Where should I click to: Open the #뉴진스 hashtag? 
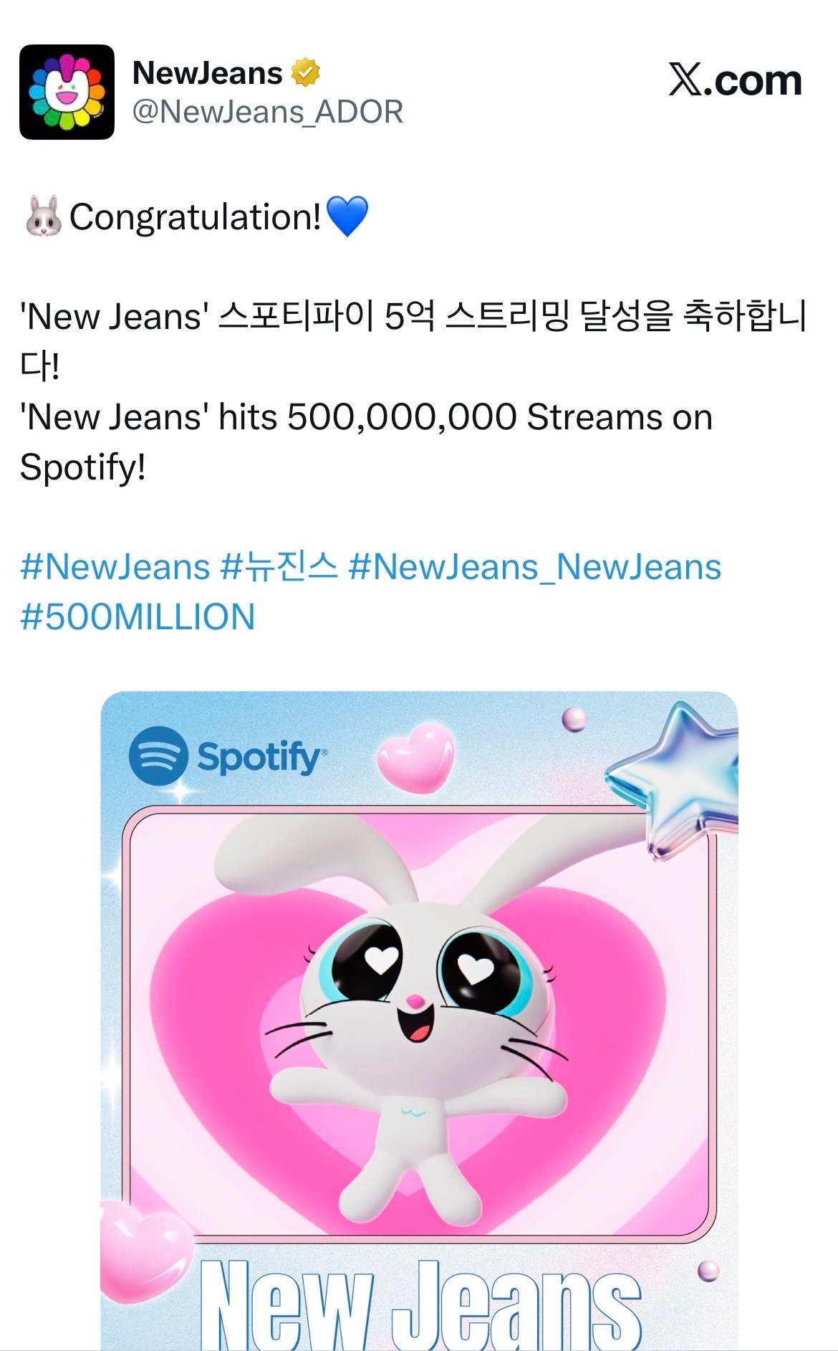[x=279, y=567]
